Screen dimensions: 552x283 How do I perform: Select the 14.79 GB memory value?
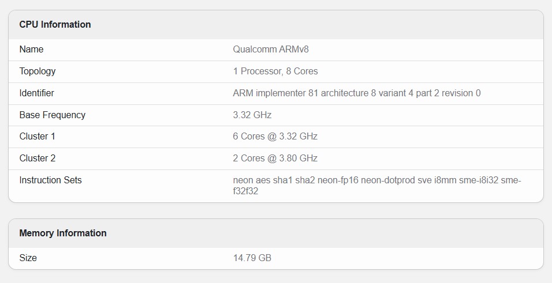(252, 258)
